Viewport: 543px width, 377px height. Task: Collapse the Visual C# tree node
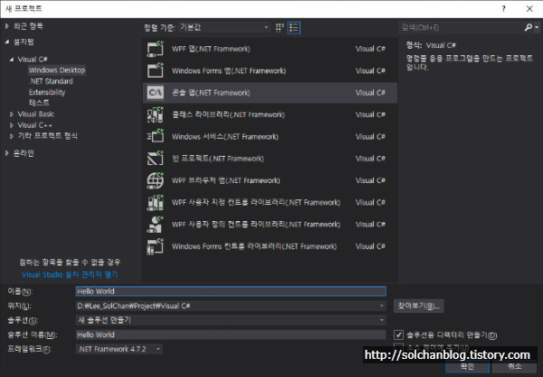coord(12,59)
